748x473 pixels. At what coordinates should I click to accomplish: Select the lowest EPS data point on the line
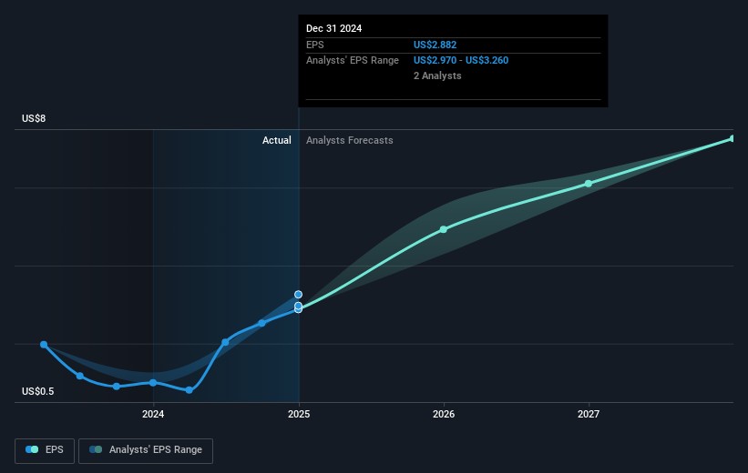click(189, 390)
